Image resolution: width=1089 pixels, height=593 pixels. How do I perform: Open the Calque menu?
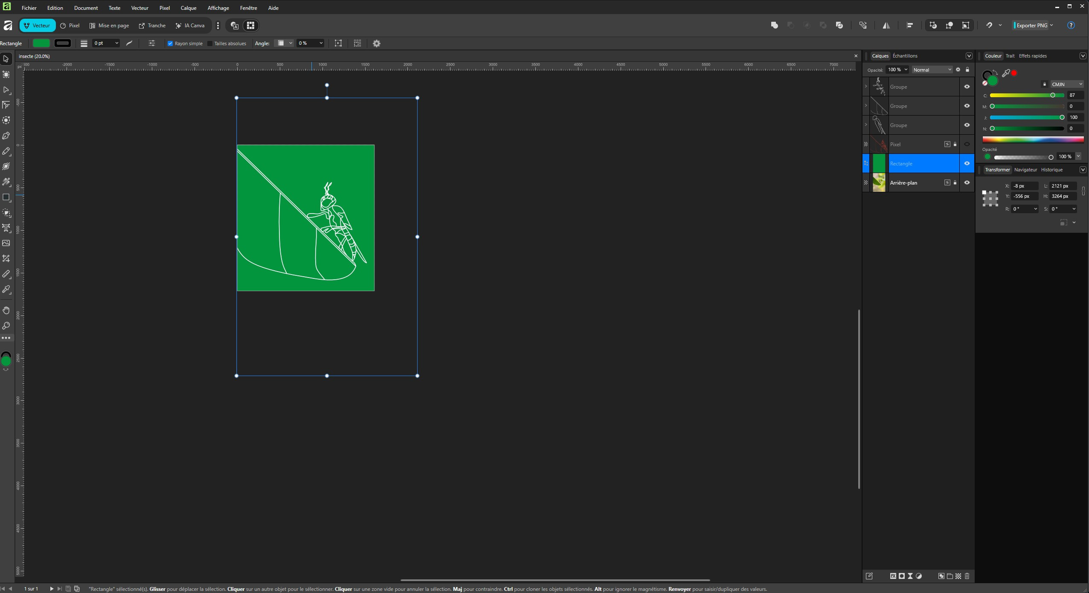pyautogui.click(x=188, y=8)
